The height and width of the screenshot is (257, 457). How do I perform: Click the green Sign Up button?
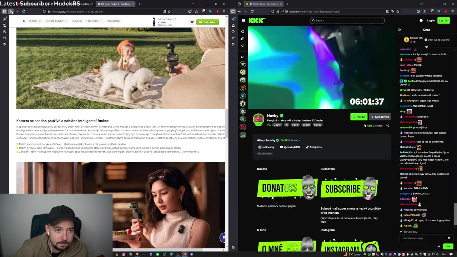point(443,21)
